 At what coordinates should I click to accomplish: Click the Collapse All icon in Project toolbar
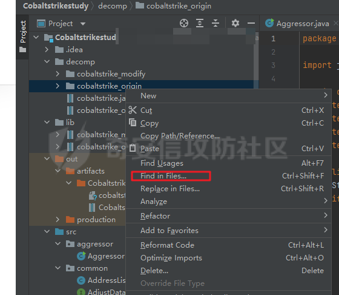click(x=216, y=23)
